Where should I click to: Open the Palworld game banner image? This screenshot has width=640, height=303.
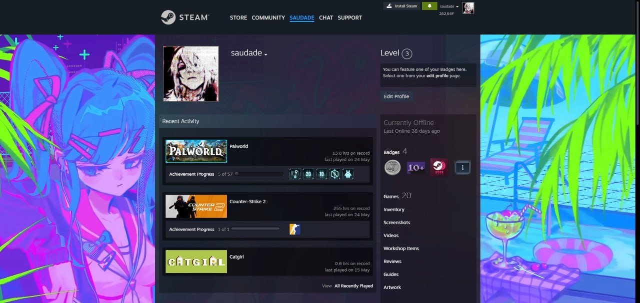(196, 151)
